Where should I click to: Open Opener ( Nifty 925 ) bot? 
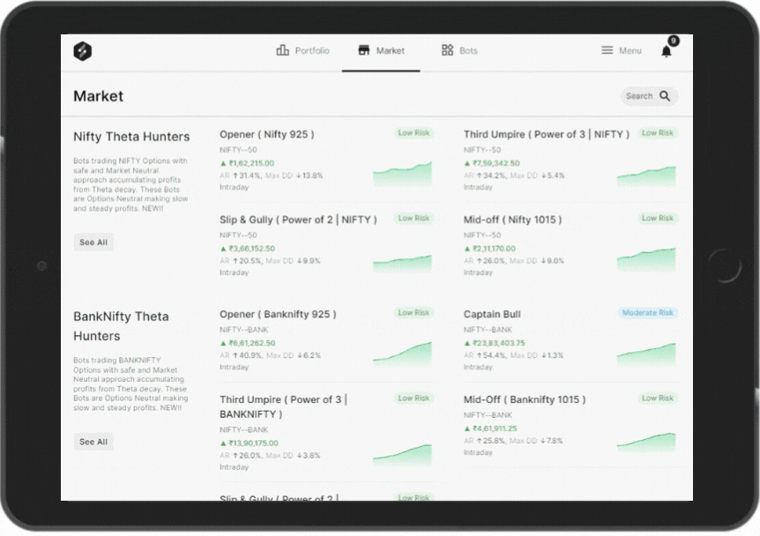click(x=267, y=134)
